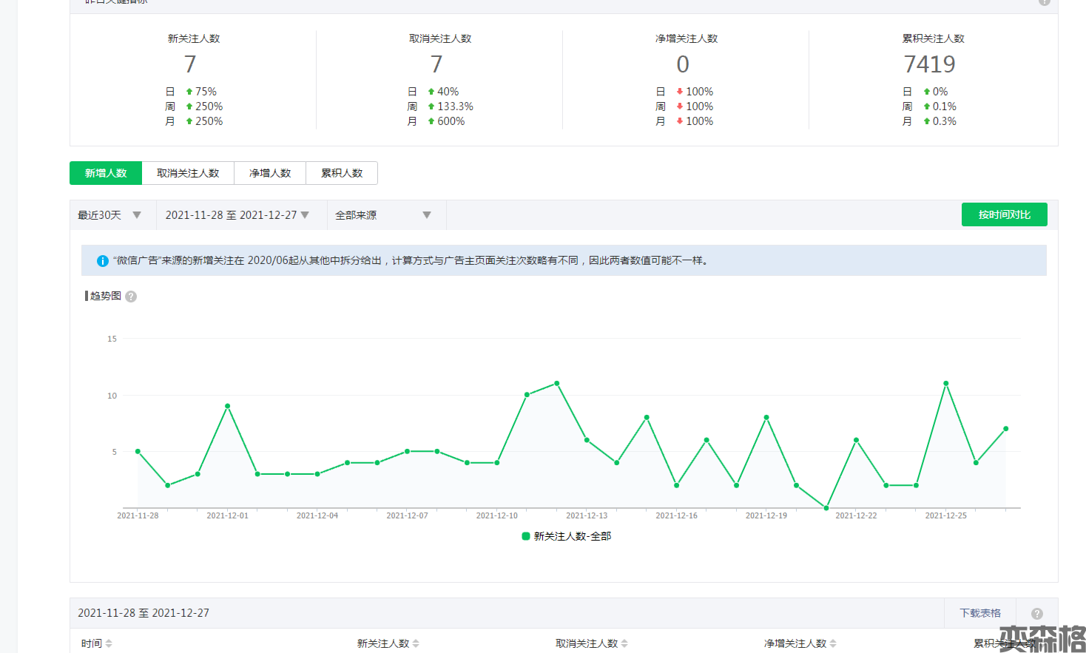Sort by 净增关注人数 column arrows
Viewport: 1086px width, 653px height.
tap(833, 643)
